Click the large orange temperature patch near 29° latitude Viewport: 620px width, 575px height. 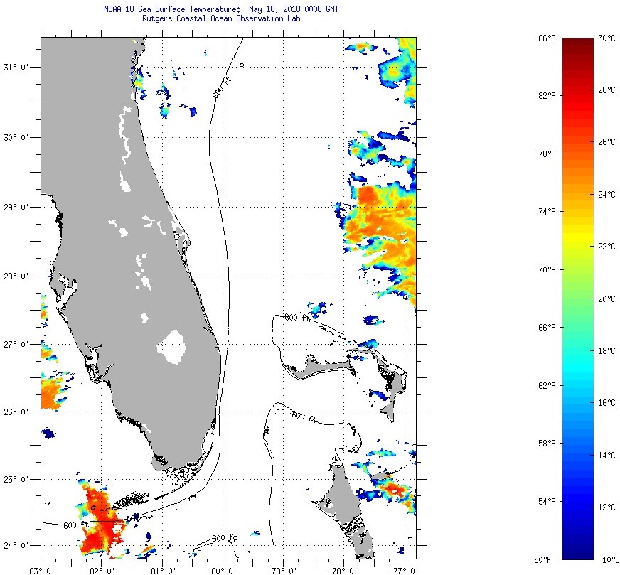click(x=377, y=220)
